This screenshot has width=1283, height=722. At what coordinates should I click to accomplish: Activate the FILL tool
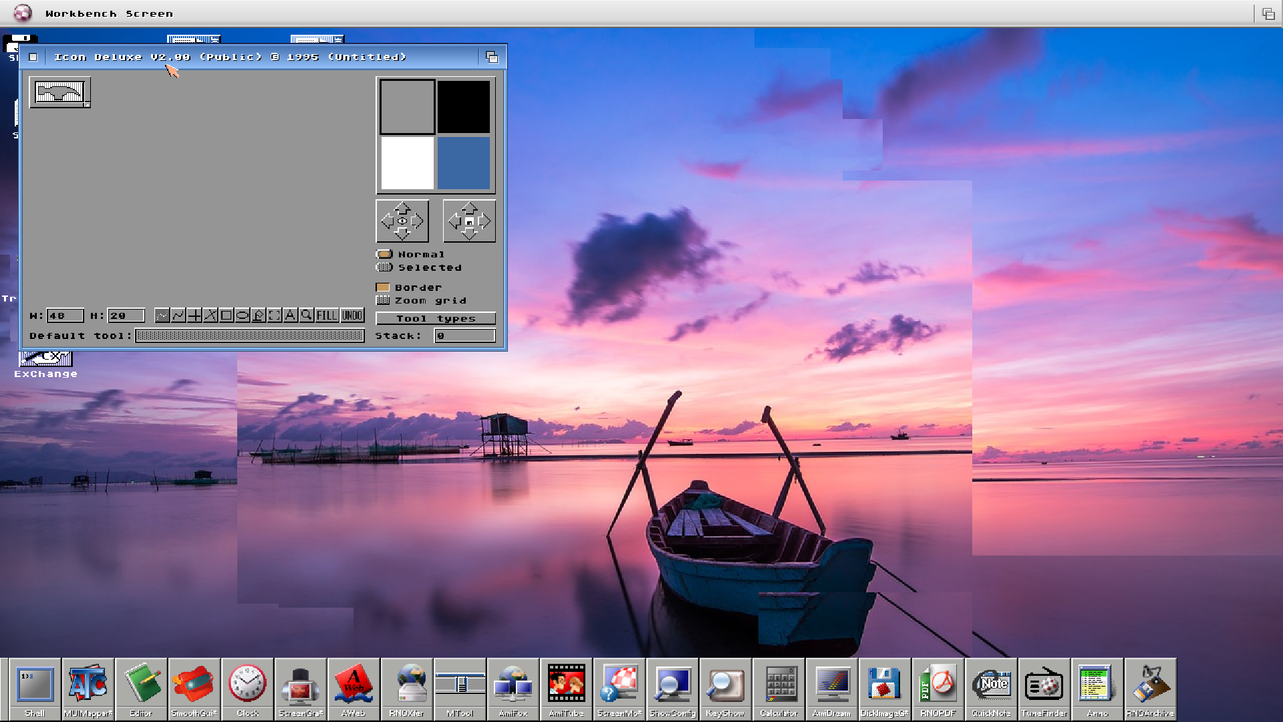327,316
